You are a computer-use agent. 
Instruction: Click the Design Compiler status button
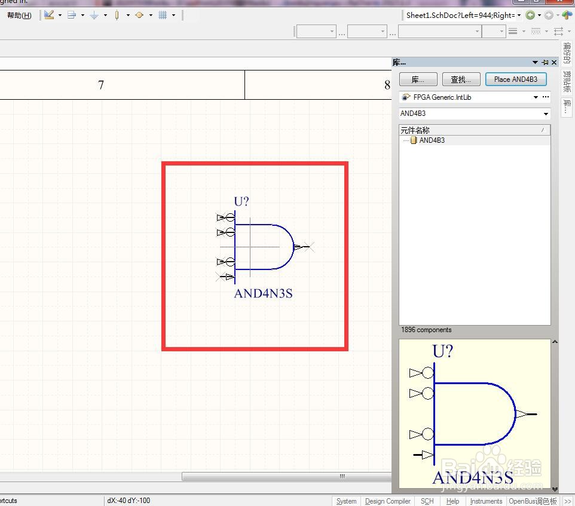(x=387, y=501)
